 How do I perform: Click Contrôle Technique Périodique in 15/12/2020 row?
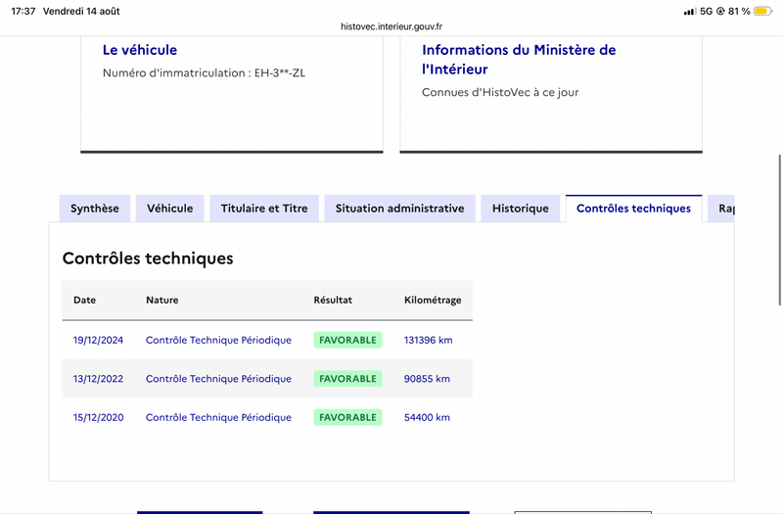218,418
